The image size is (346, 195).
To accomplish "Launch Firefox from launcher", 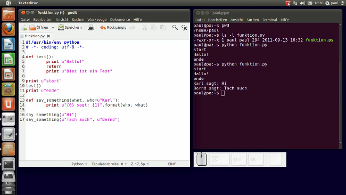I will click(9, 29).
